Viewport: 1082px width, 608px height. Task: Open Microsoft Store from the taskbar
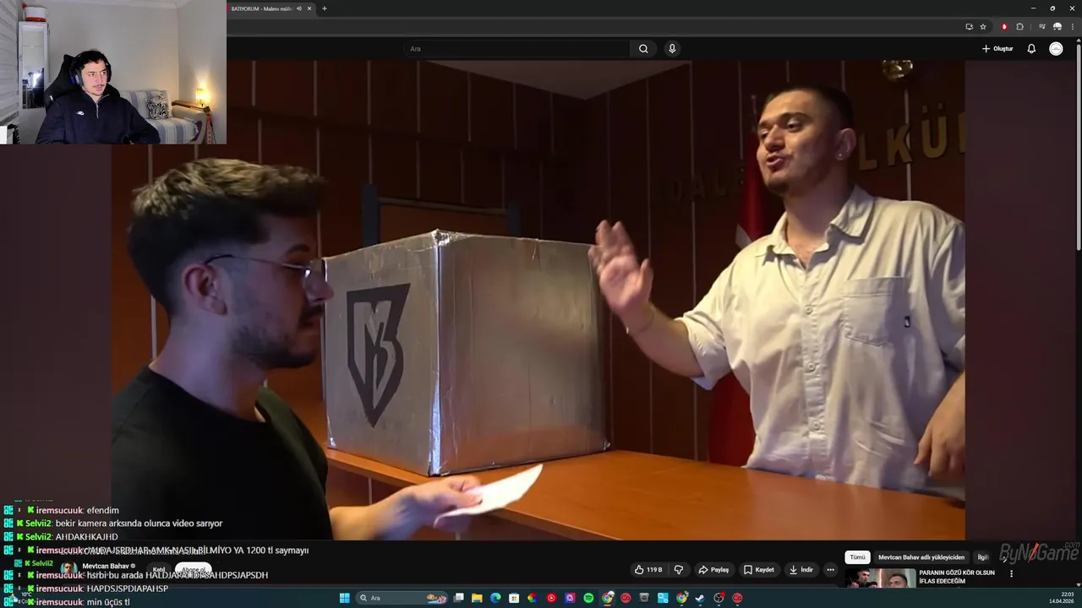pos(514,598)
